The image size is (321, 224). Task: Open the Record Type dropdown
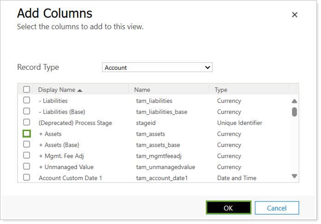point(157,68)
